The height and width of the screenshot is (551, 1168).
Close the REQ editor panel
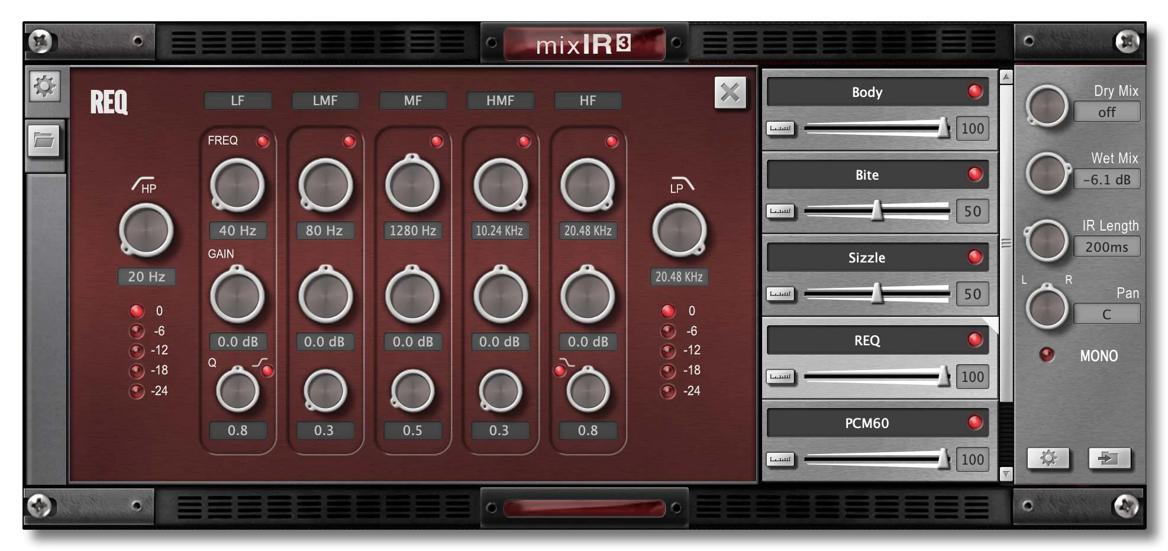(730, 93)
